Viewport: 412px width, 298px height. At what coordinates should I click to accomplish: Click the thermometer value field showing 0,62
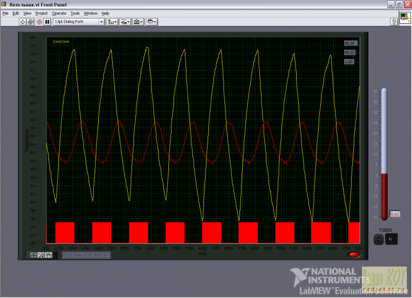394,214
